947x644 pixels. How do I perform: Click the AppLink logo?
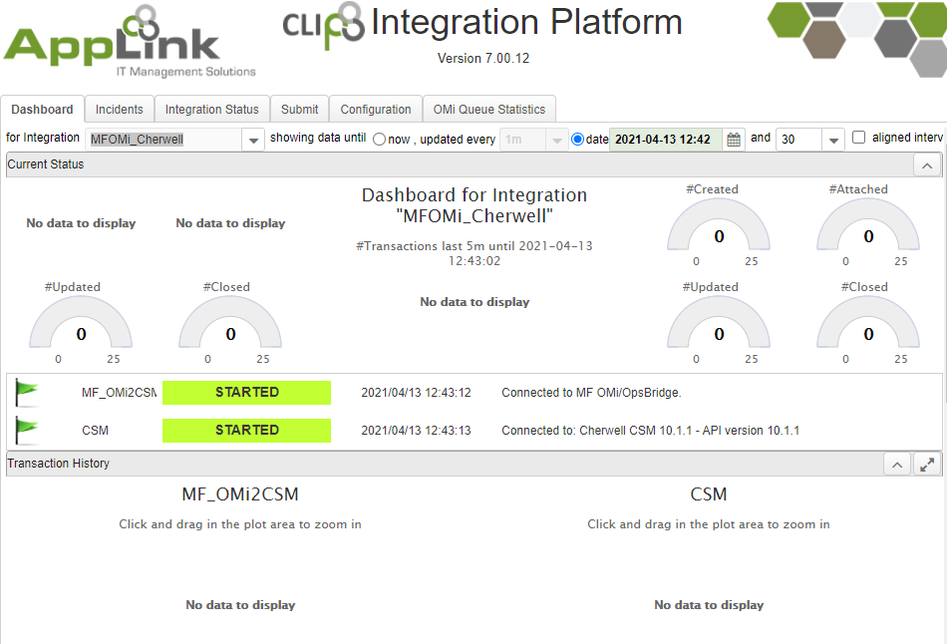click(x=130, y=42)
